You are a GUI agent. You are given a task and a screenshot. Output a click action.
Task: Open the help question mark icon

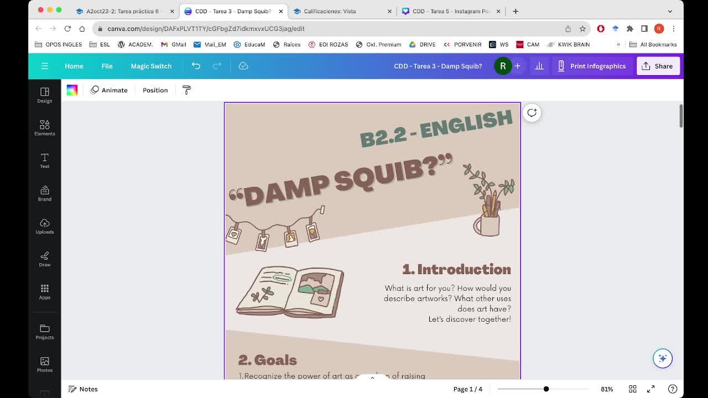coord(673,389)
